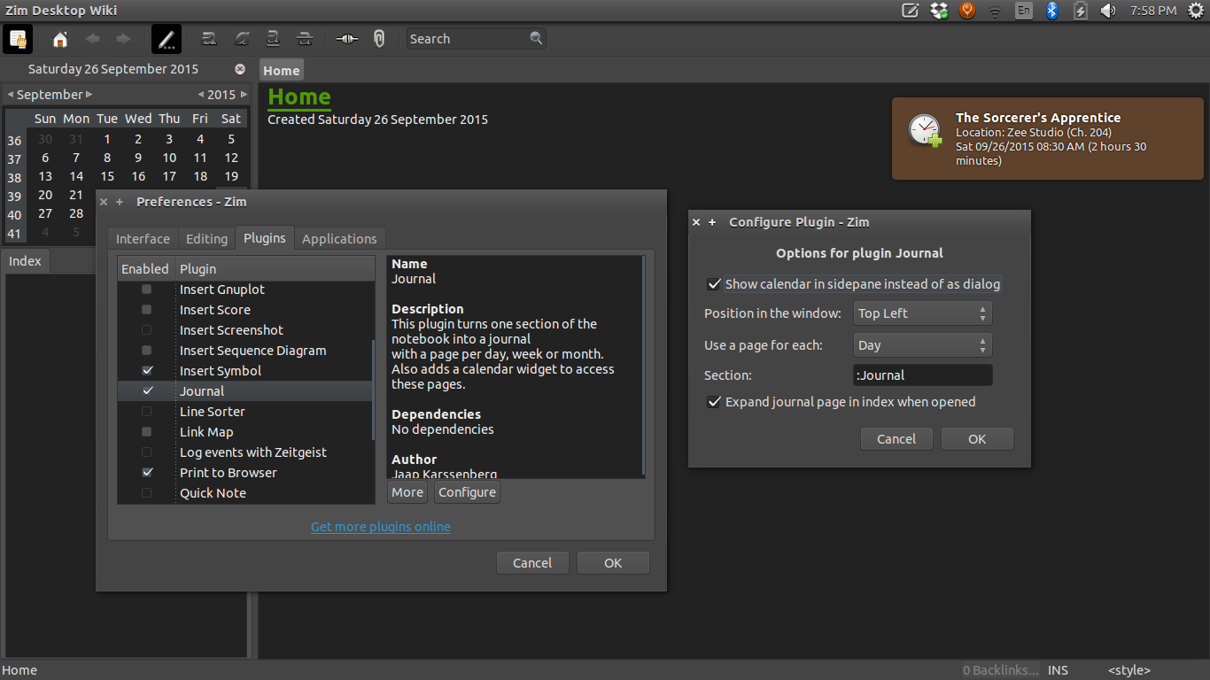The height and width of the screenshot is (680, 1210).
Task: Go back one year in calendar
Action: (x=201, y=95)
